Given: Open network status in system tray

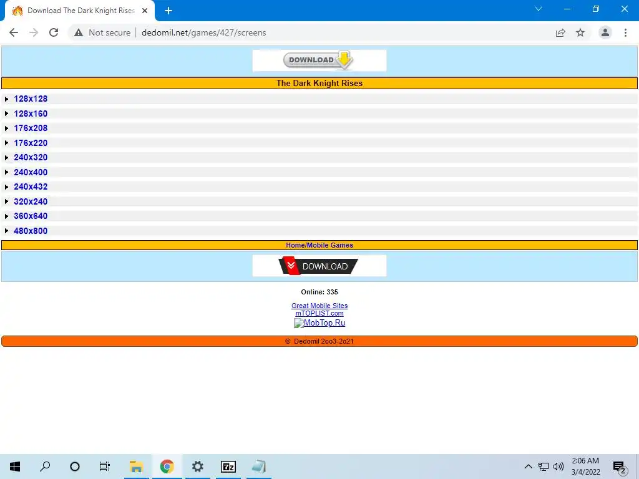Looking at the screenshot, I should point(544,467).
